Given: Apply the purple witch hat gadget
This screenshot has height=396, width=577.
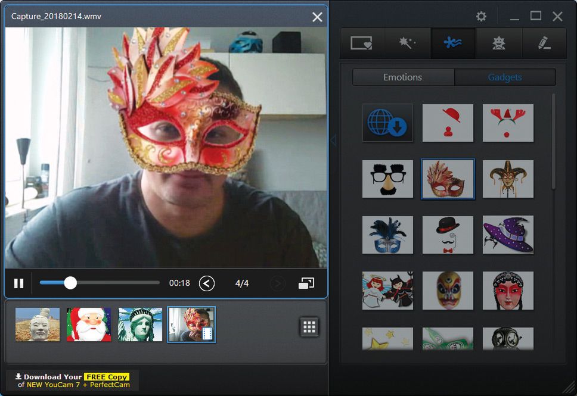Looking at the screenshot, I should click(x=508, y=235).
